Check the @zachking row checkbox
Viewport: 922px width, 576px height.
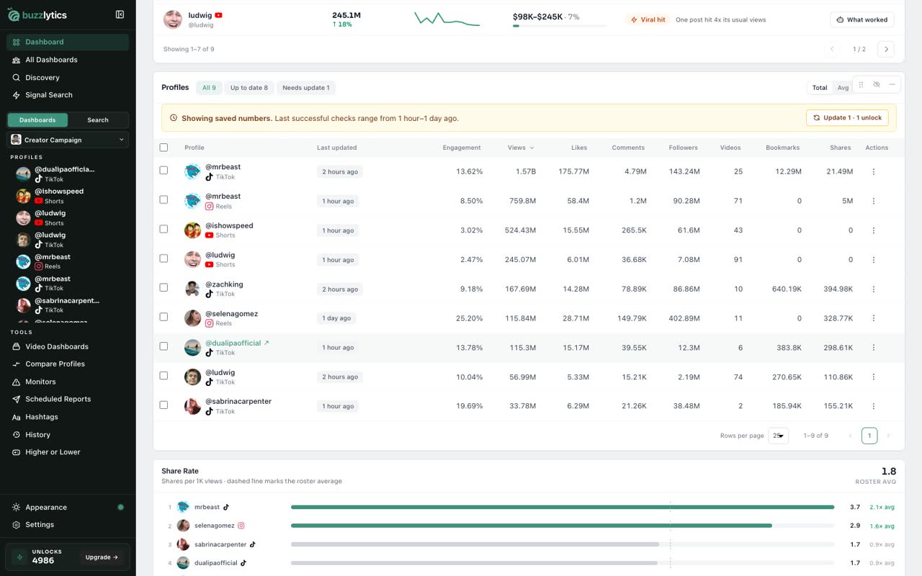pos(164,287)
